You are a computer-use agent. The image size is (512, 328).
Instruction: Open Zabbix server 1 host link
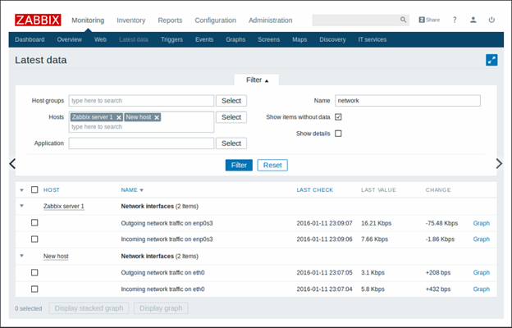[64, 207]
